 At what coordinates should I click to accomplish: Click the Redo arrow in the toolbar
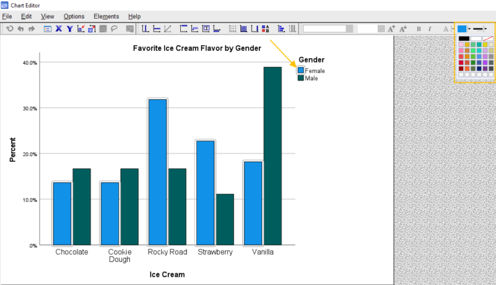tap(31, 28)
